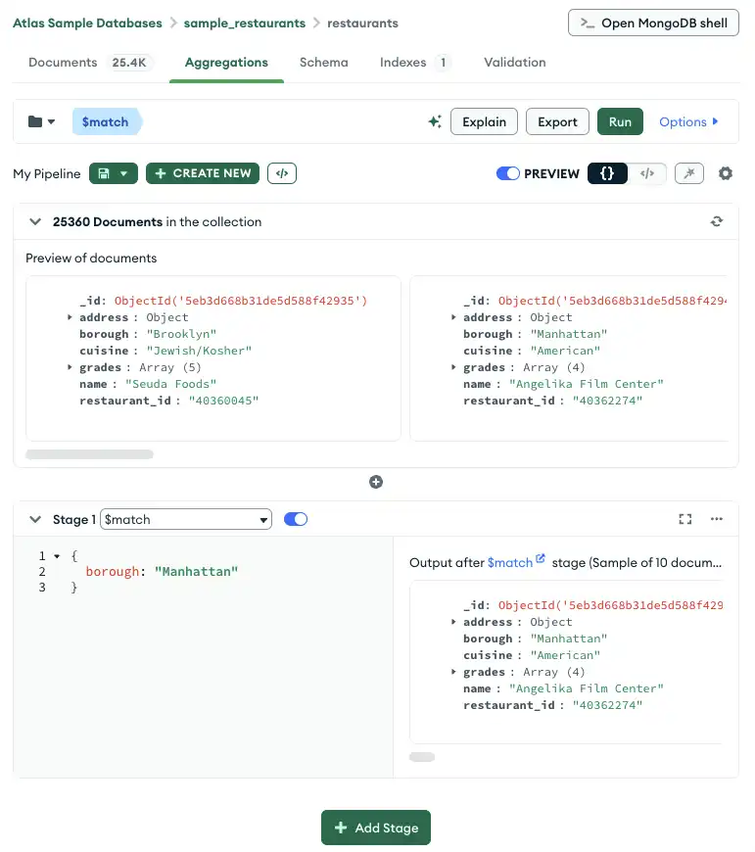Open the $match stage operator dropdown
The height and width of the screenshot is (852, 755).
(186, 519)
